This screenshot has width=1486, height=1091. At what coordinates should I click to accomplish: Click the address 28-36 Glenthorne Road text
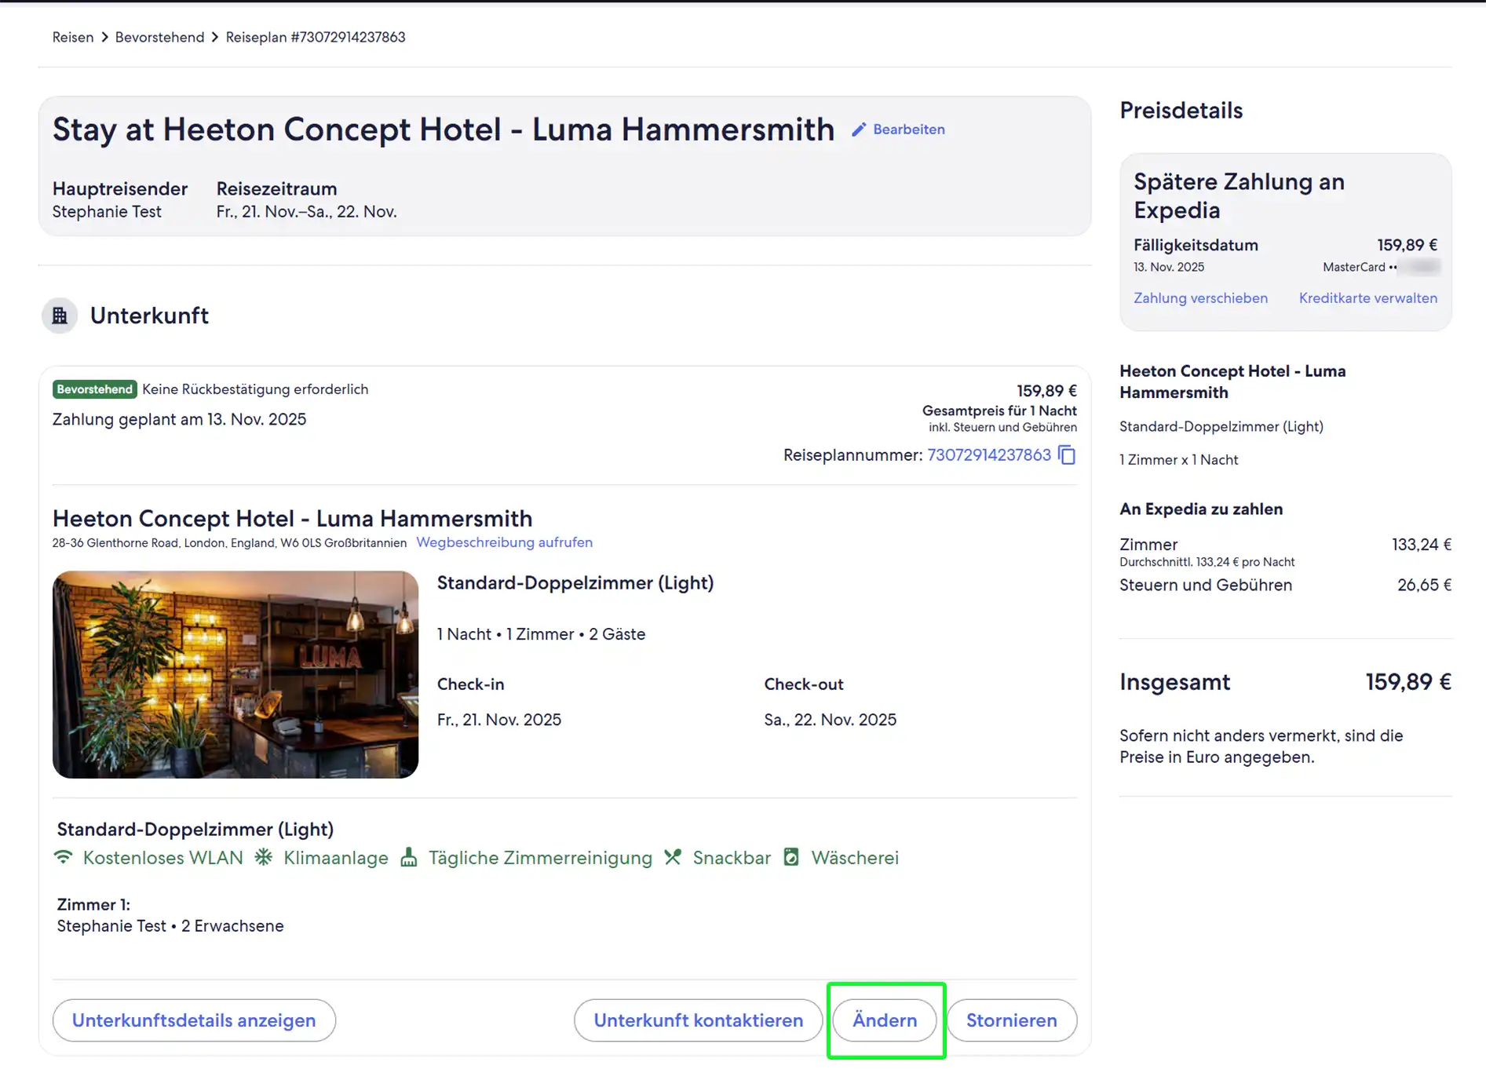click(x=229, y=543)
